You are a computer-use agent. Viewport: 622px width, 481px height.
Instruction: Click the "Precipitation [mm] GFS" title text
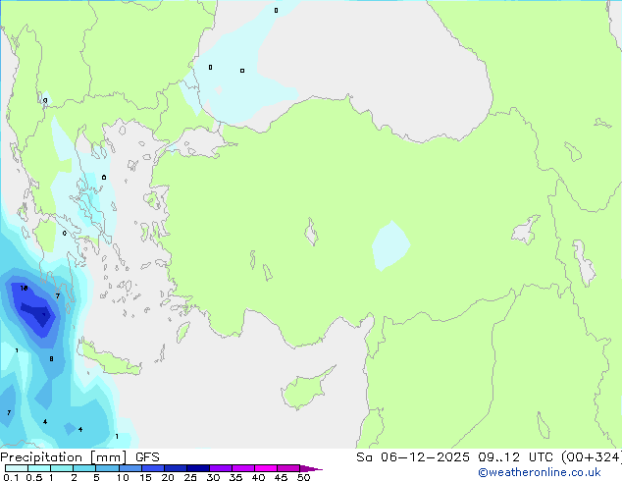[79, 457]
